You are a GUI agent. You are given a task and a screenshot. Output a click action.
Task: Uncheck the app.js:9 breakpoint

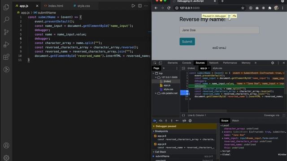pyautogui.click(x=155, y=144)
